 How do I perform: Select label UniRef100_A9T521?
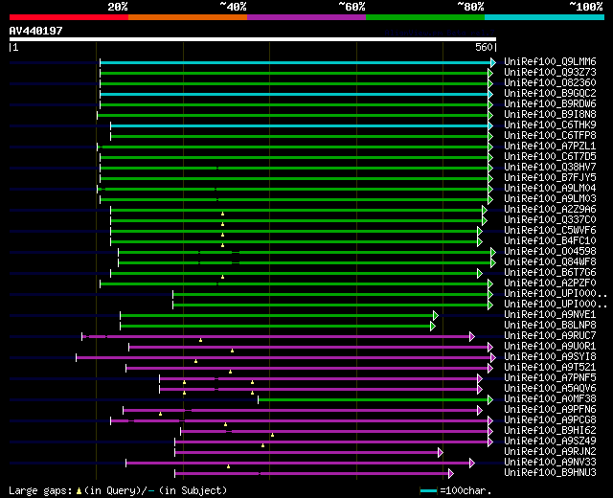coord(550,368)
